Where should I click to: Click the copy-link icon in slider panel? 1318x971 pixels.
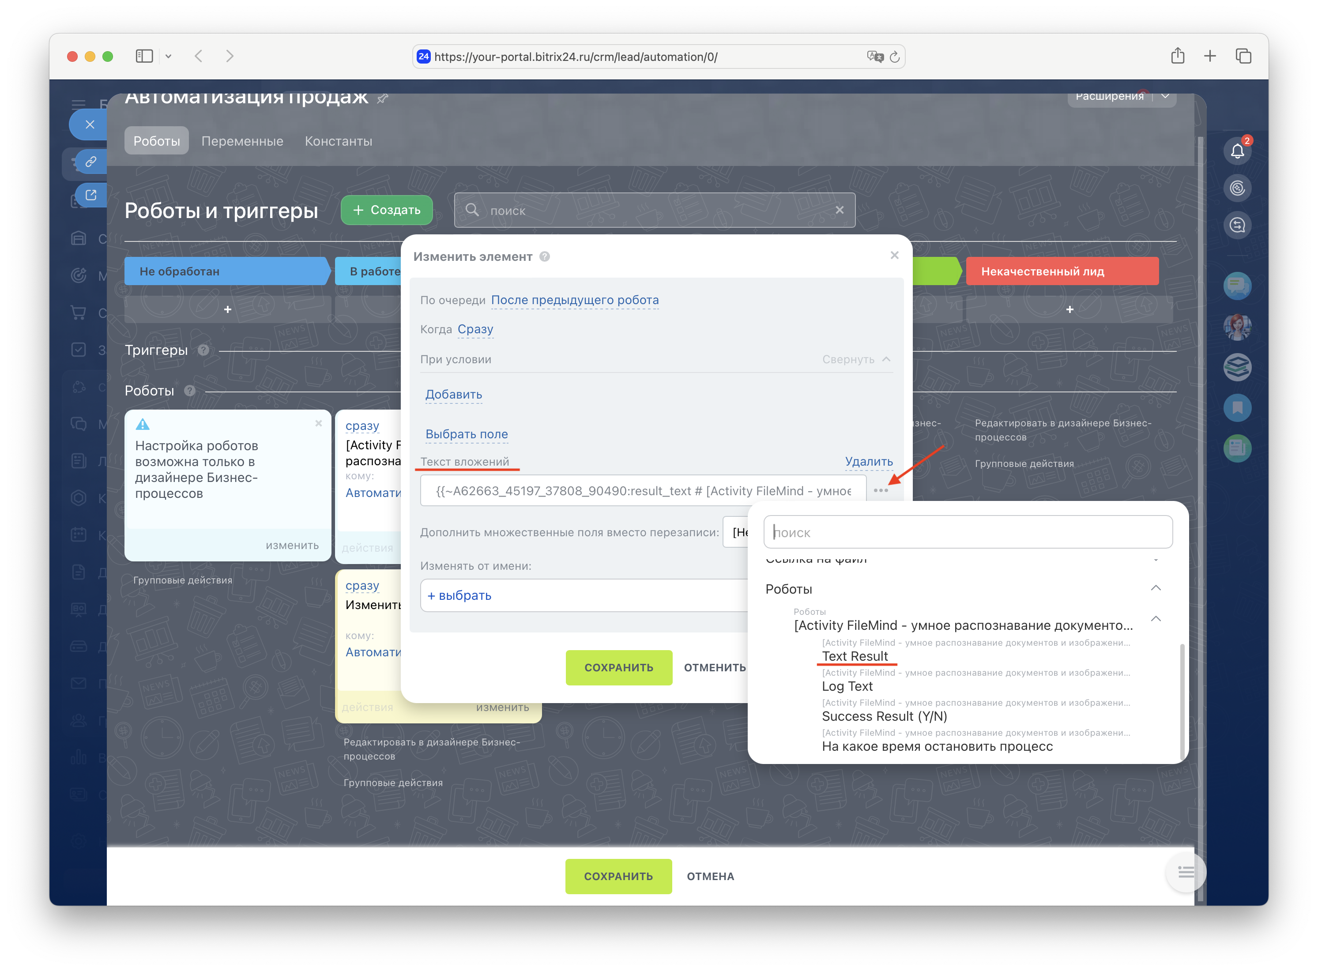coord(90,162)
